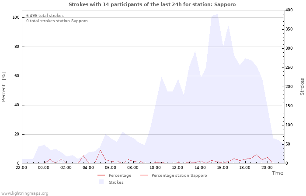Screen dimensions: 306x196
Task: Toggle the Percentage legend label
Action: [x=120, y=176]
